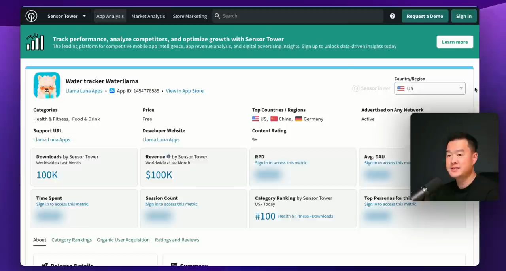This screenshot has height=271, width=506.
Task: Open the Sensor Tower product dropdown
Action: pos(66,16)
